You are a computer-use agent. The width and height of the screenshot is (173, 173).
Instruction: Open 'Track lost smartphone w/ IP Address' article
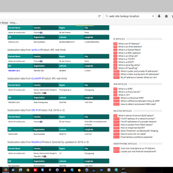click(x=138, y=148)
